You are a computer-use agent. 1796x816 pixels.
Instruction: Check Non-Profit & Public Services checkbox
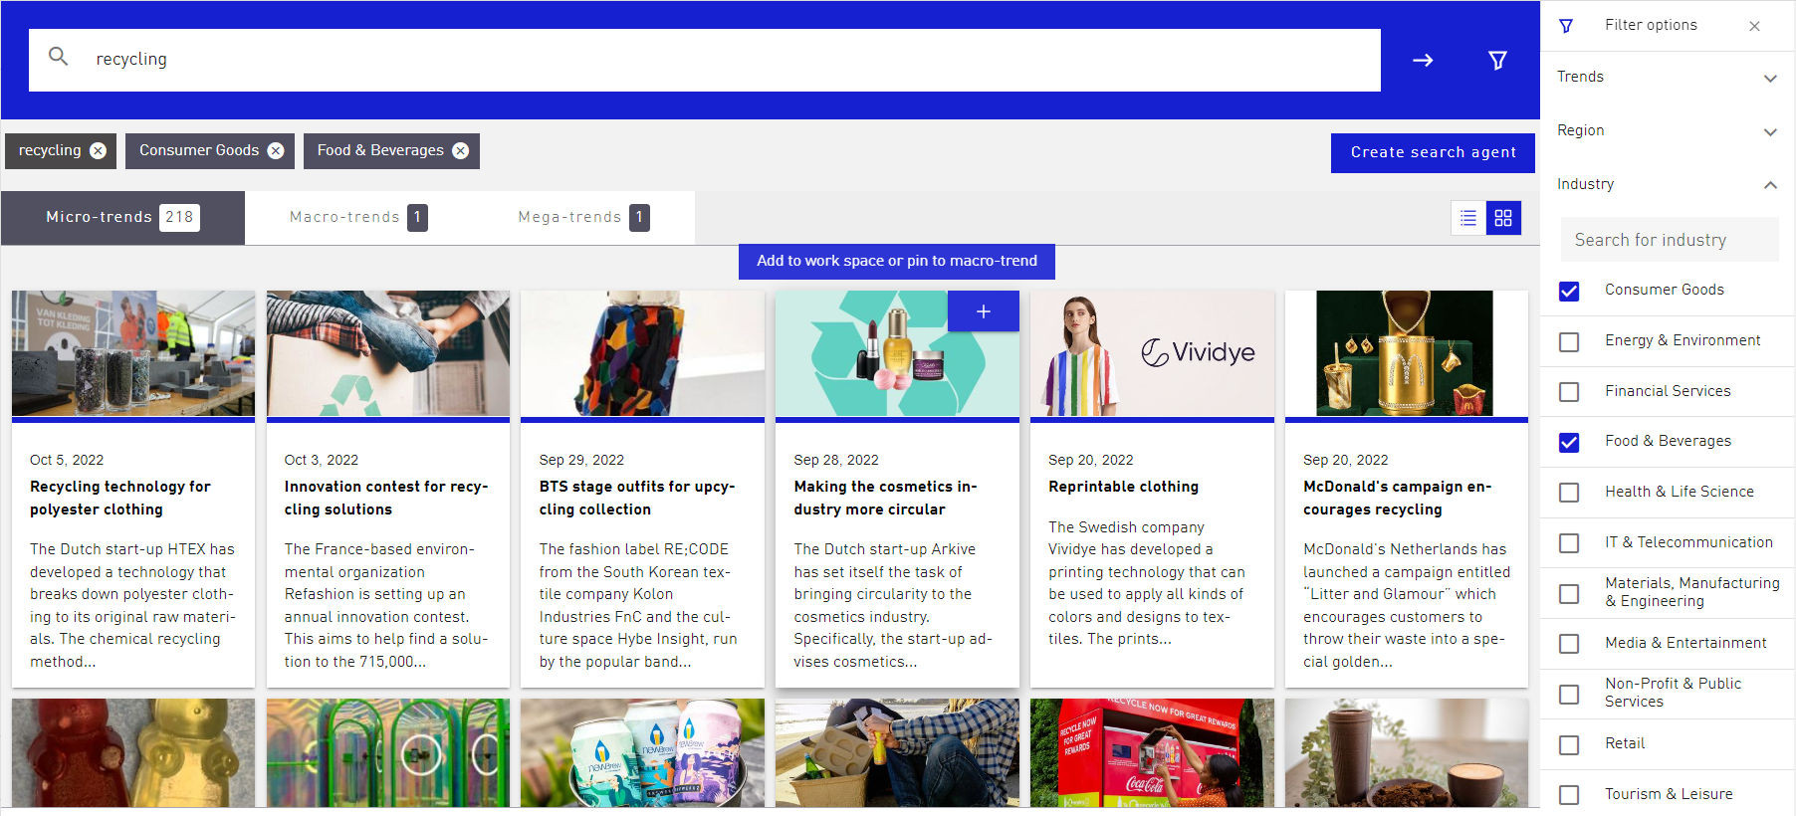[x=1569, y=694]
